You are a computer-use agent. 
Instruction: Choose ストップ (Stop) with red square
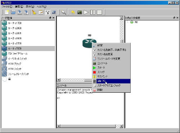coord(111,72)
